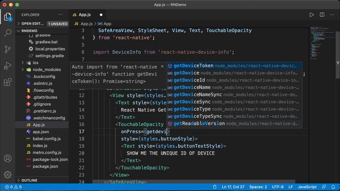Screen dimensions: 340x191
Task: Select getReadableVersion suggestion
Action: click(x=234, y=124)
